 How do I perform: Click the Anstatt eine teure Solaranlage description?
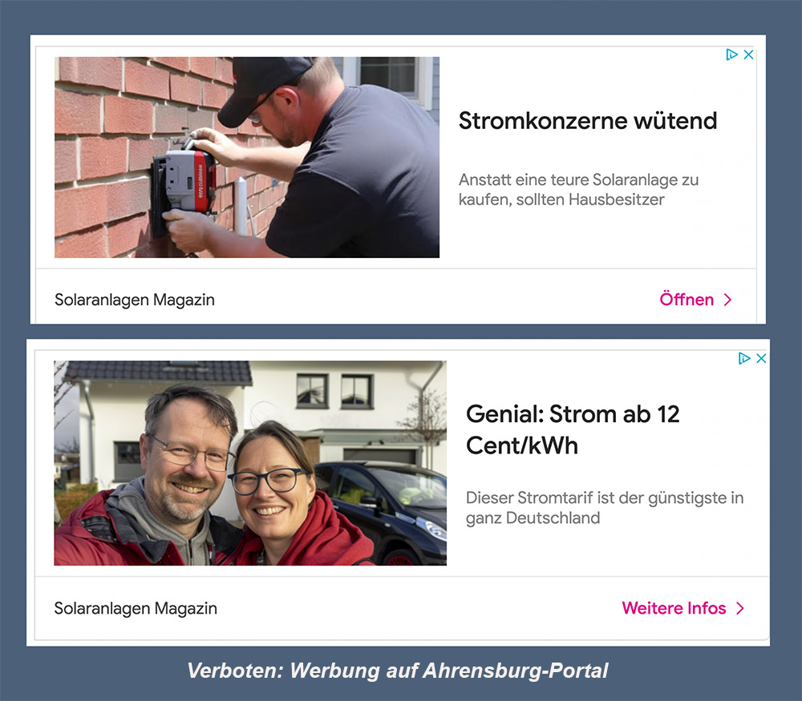click(x=578, y=190)
